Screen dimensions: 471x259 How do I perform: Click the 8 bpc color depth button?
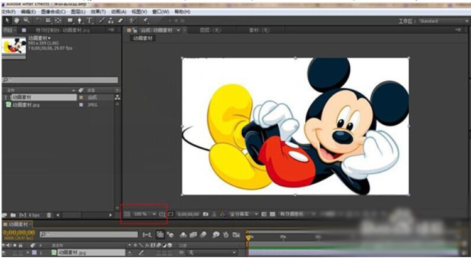pos(35,215)
